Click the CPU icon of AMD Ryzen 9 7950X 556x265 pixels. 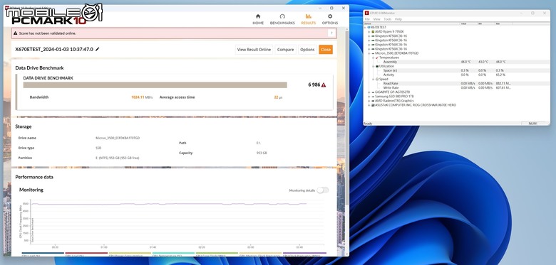click(x=373, y=31)
